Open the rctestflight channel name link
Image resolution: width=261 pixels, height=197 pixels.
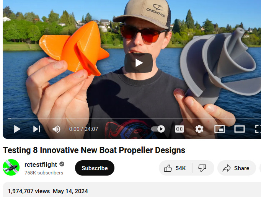(x=41, y=164)
